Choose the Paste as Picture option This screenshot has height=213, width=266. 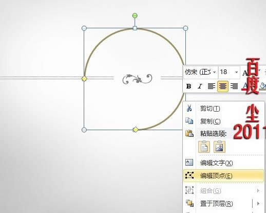click(219, 147)
